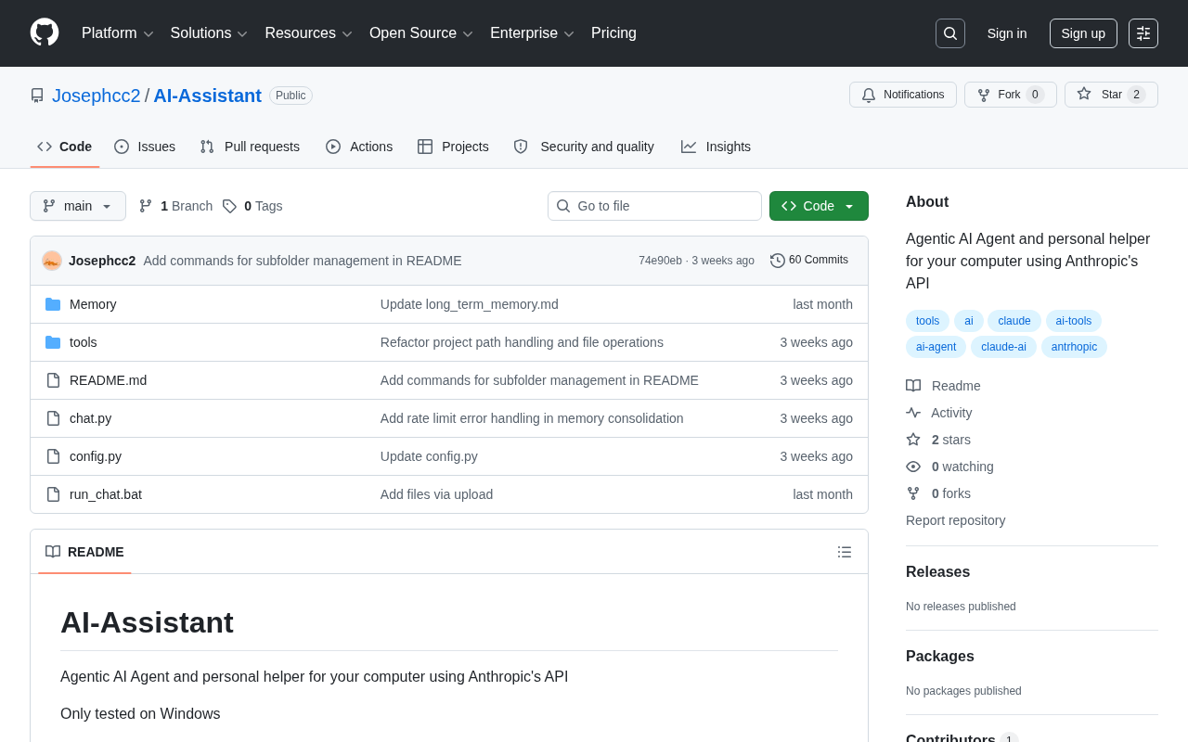
Task: Click the repository book icon beside Josephcc2
Action: pyautogui.click(x=37, y=96)
